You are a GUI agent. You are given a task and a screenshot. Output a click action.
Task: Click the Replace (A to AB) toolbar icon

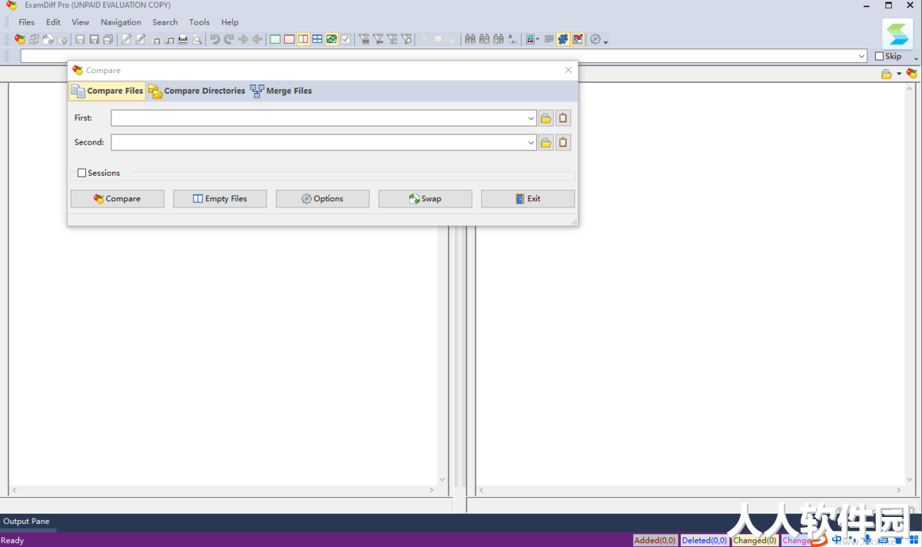coord(512,39)
